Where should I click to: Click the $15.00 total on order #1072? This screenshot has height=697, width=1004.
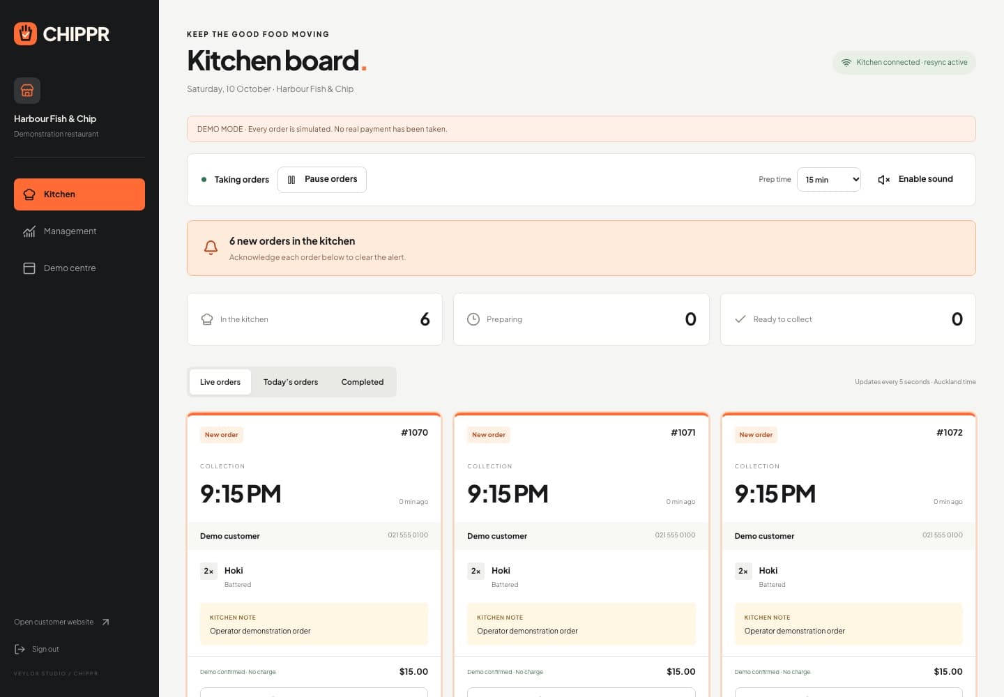pos(948,672)
